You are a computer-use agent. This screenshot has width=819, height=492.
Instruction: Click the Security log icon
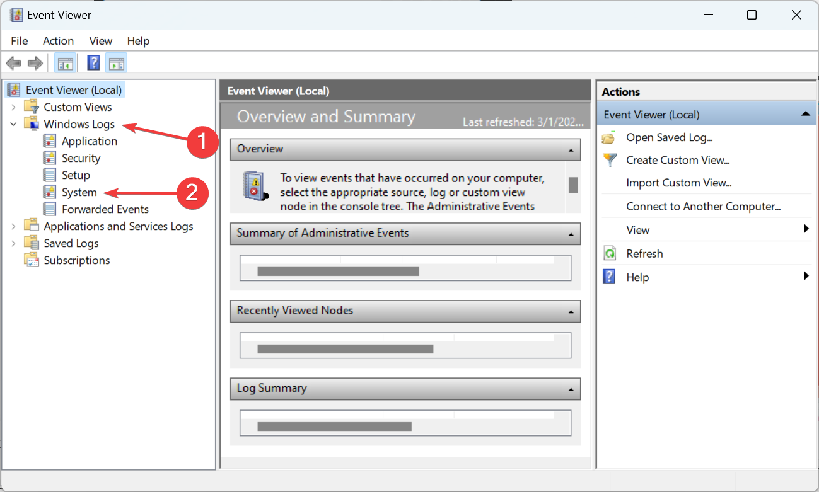[x=49, y=157]
